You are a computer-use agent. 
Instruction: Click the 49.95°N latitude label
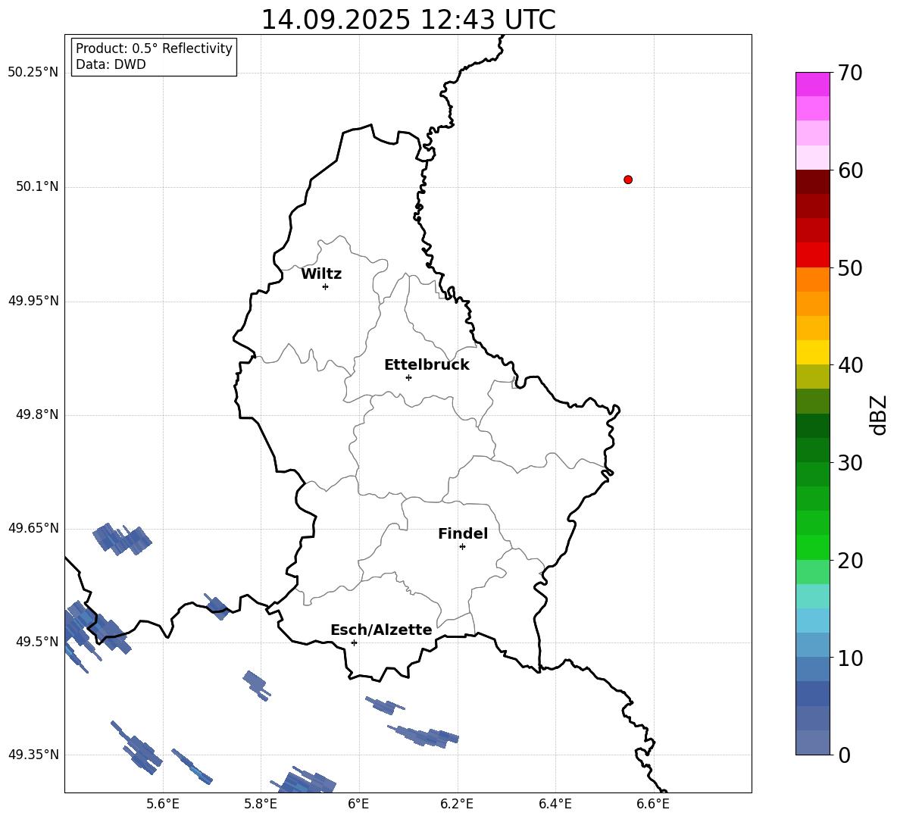point(33,301)
